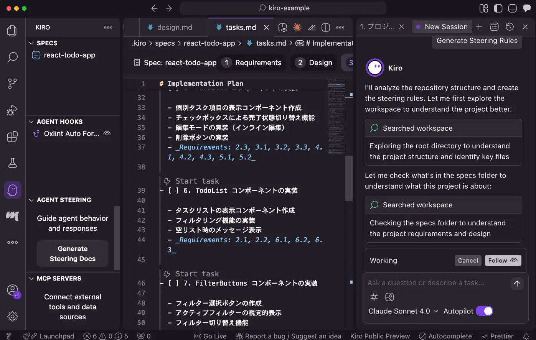536x340 pixels.
Task: Attach an image to chat input
Action: click(389, 297)
